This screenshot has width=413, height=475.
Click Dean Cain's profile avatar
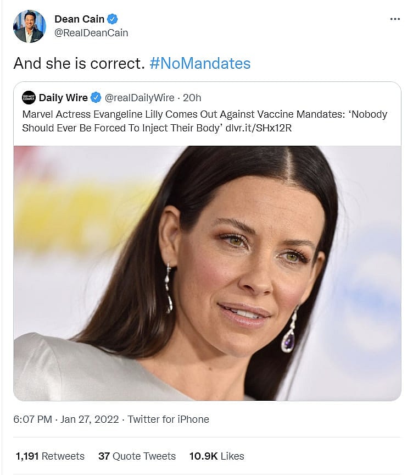point(30,26)
